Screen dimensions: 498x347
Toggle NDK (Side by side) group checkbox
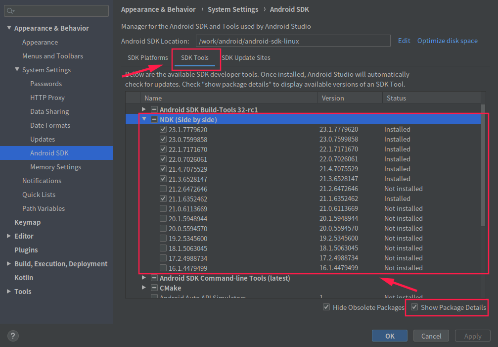(x=154, y=119)
